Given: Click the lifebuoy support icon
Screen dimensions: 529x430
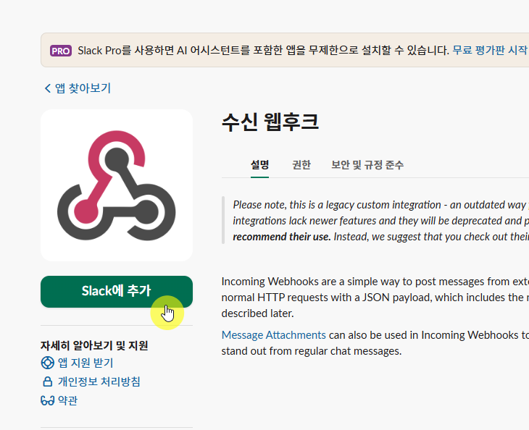Looking at the screenshot, I should tap(48, 363).
